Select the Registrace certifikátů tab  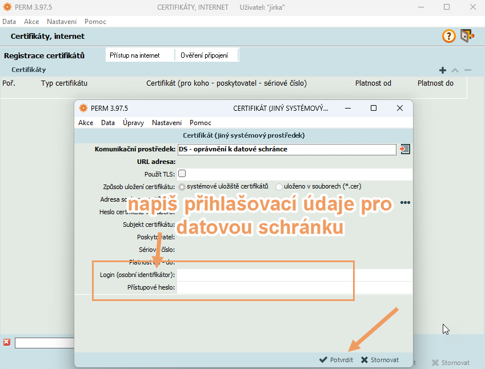pyautogui.click(x=44, y=55)
